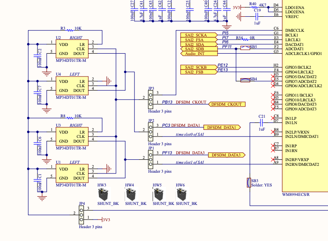
Task: Select the U4 LEFT microphone component
Action: (x=72, y=85)
